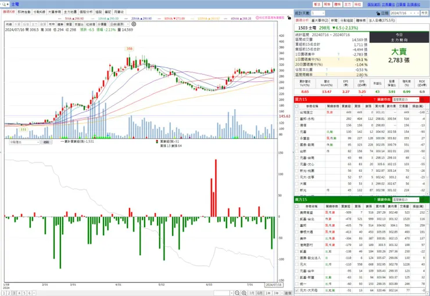
Task: Switch to the 月營收 tab
Action: click(x=119, y=12)
